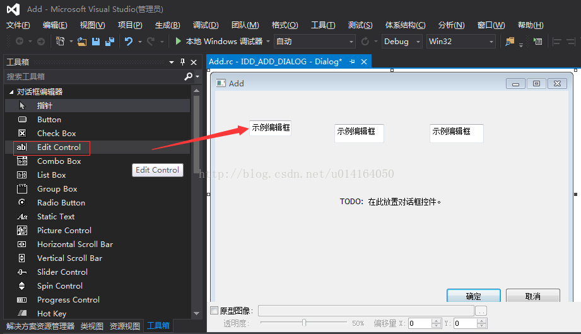This screenshot has height=334, width=581.
Task: Pin the toolbox panel with the pushpin
Action: [182, 62]
